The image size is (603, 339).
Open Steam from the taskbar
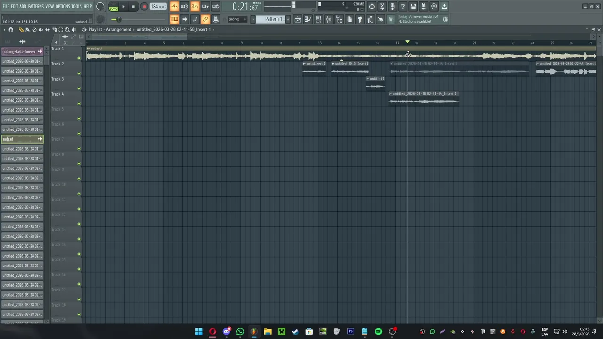click(x=295, y=331)
